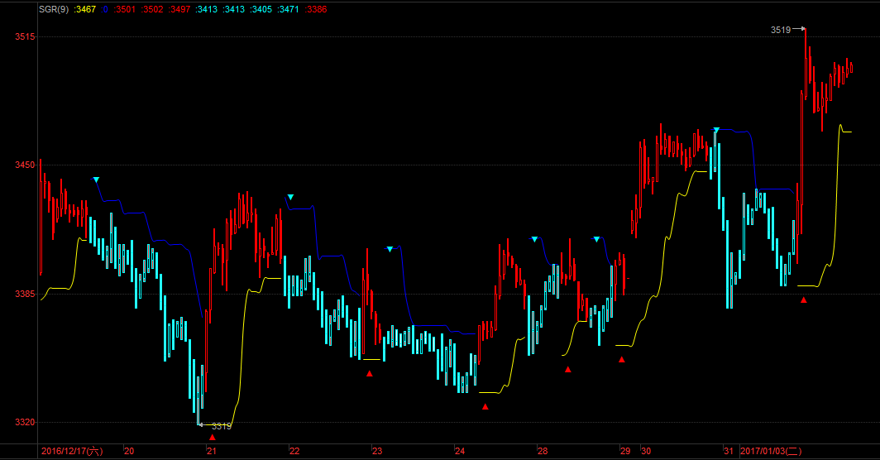Click the date label 21 on time axis
880x460 pixels.
click(212, 451)
